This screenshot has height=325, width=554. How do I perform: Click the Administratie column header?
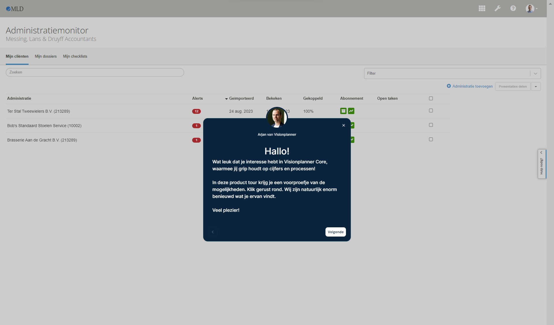pyautogui.click(x=19, y=99)
